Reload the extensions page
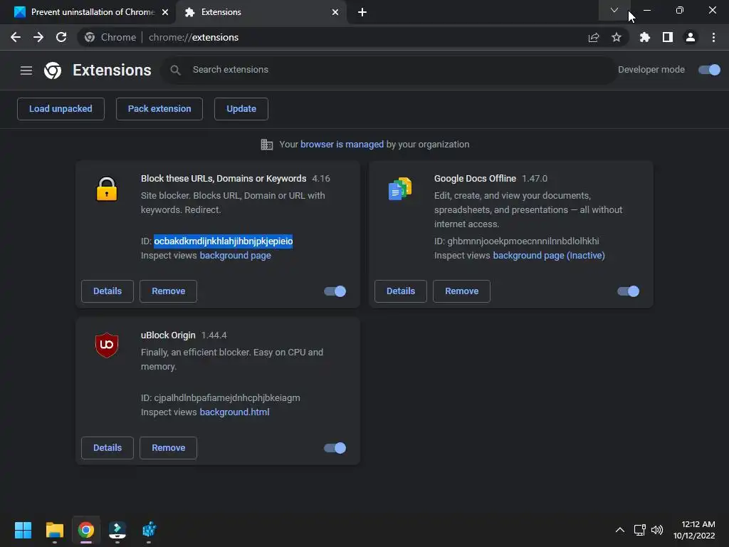Image resolution: width=729 pixels, height=547 pixels. tap(61, 37)
